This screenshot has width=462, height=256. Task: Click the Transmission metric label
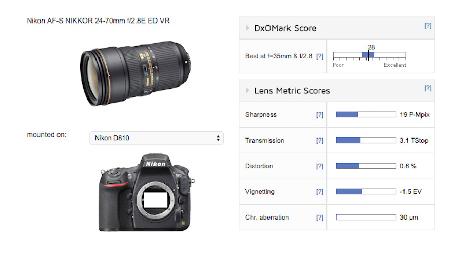264,141
